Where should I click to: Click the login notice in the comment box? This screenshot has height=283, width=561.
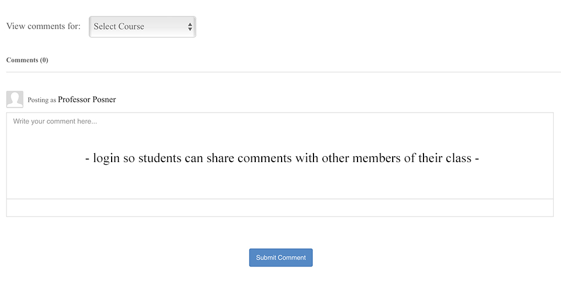coord(282,158)
